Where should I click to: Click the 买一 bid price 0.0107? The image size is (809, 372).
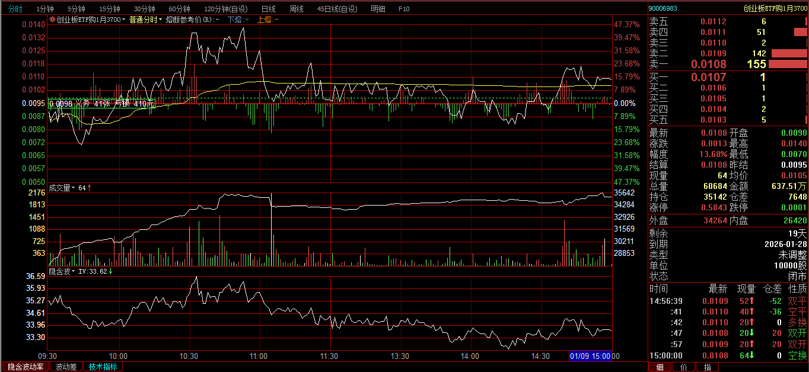[x=709, y=77]
